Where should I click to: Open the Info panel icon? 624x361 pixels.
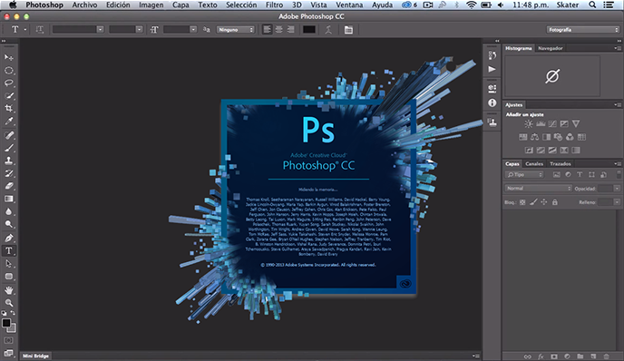492,103
